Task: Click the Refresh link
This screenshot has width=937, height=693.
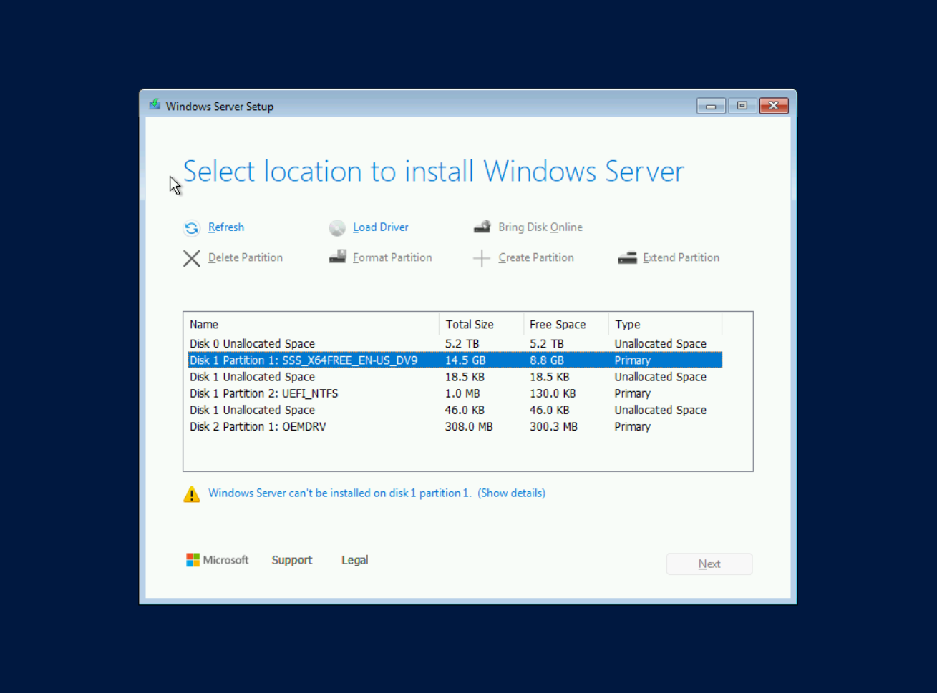Action: pyautogui.click(x=226, y=227)
